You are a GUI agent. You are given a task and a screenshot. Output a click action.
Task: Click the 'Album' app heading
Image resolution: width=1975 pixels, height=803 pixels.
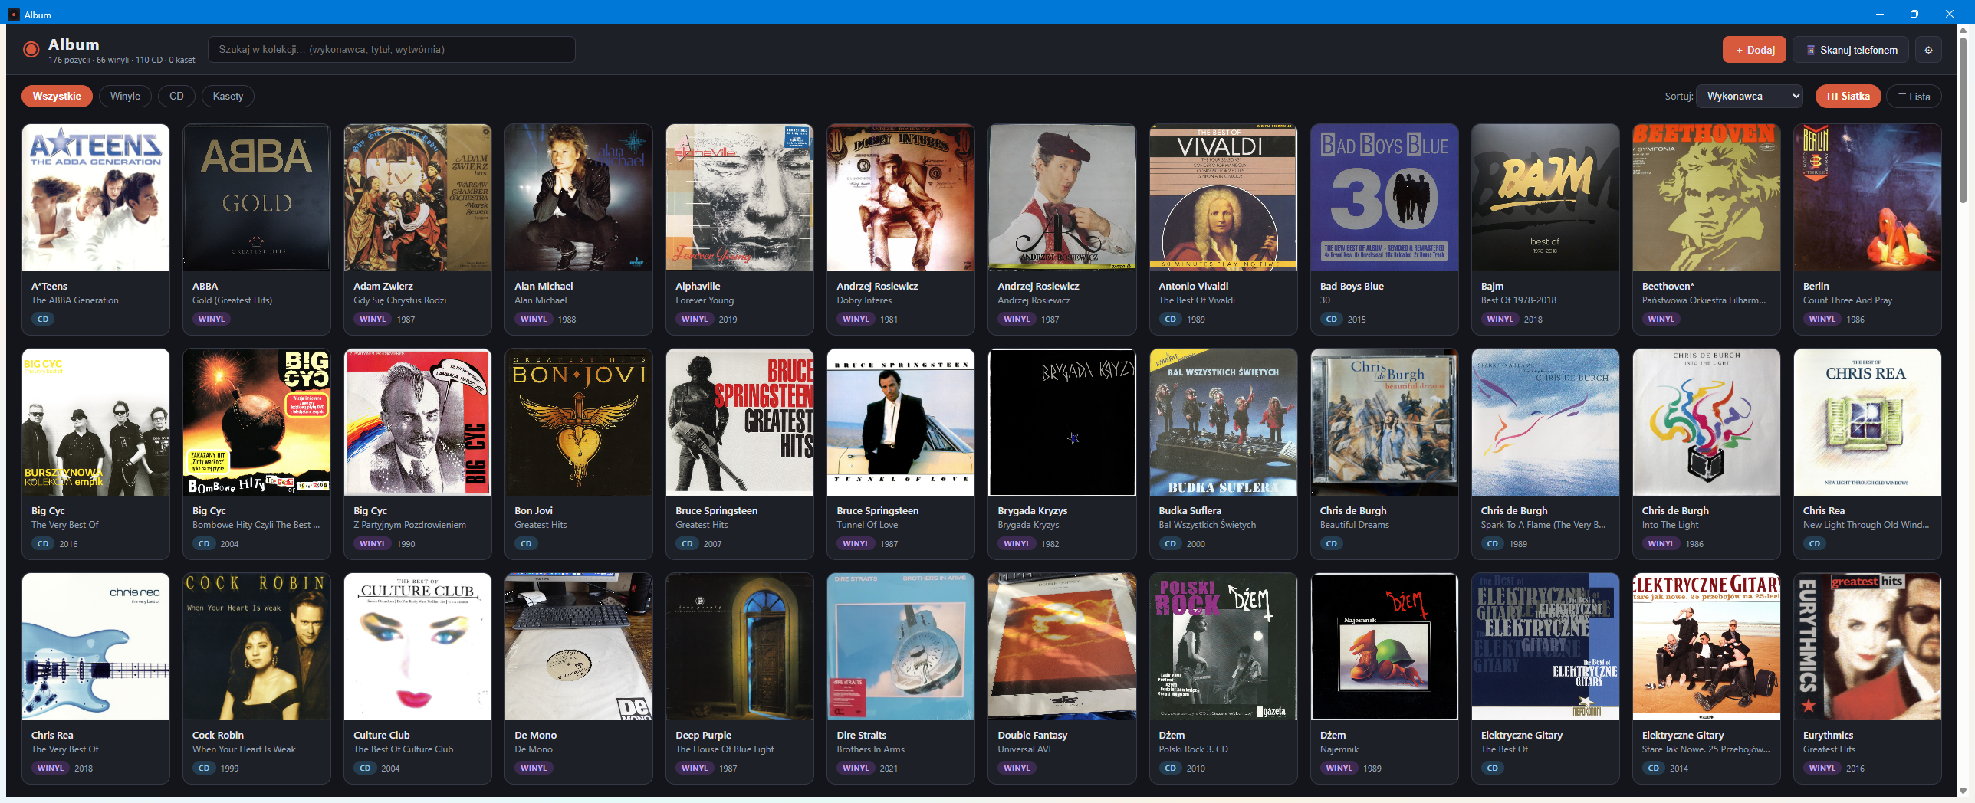click(x=74, y=44)
